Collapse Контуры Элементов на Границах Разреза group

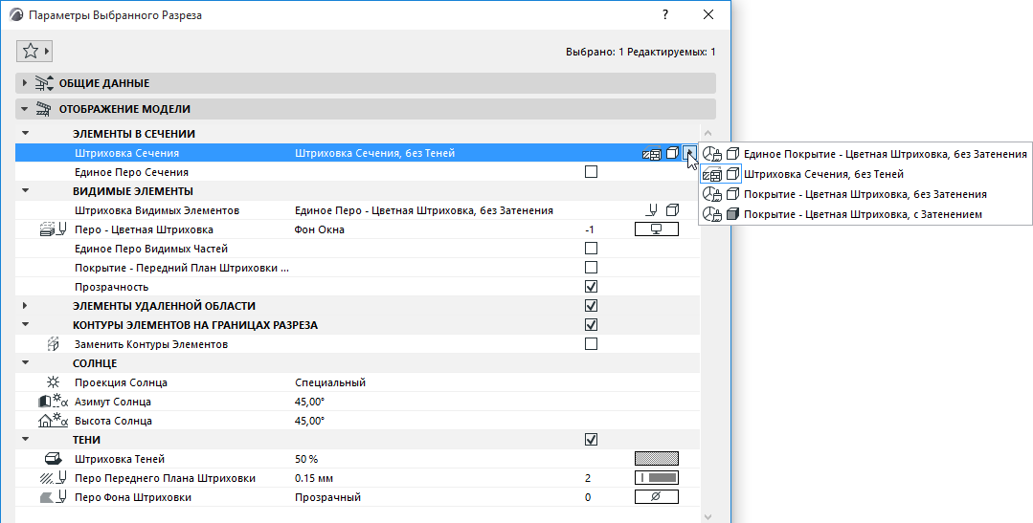(x=26, y=324)
